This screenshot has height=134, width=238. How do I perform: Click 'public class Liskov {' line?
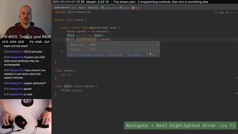pyautogui.click(x=71, y=20)
